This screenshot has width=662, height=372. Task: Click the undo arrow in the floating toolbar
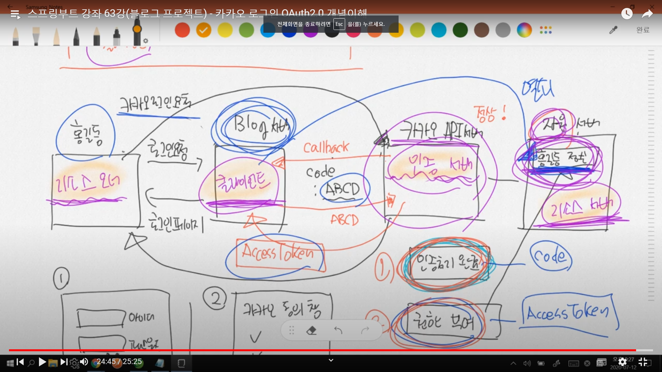click(338, 331)
